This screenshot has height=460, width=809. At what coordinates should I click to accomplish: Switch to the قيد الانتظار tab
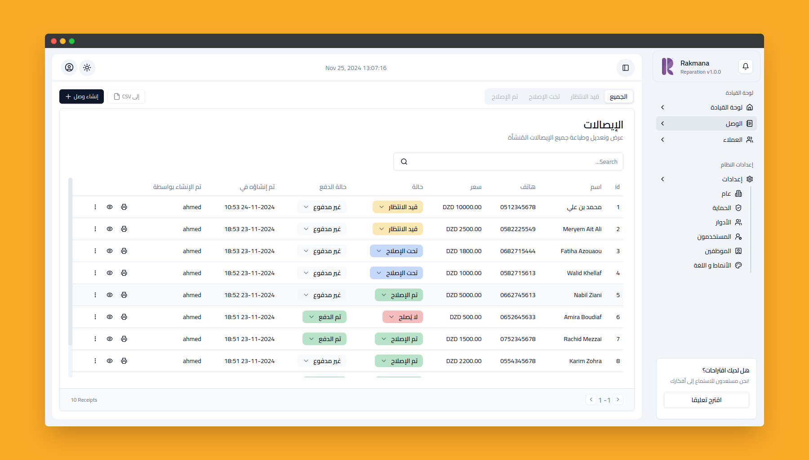click(584, 96)
